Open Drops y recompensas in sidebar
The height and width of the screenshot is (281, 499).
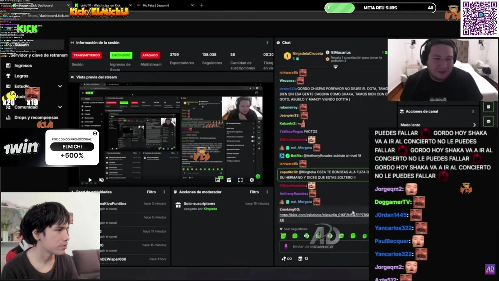pos(36,117)
